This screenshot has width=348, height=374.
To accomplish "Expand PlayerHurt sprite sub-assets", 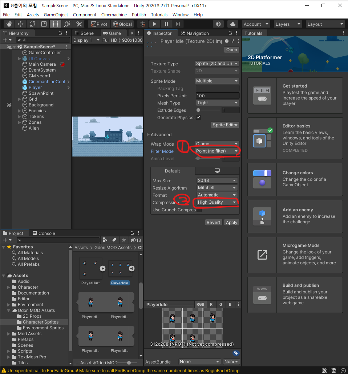I will (102, 269).
